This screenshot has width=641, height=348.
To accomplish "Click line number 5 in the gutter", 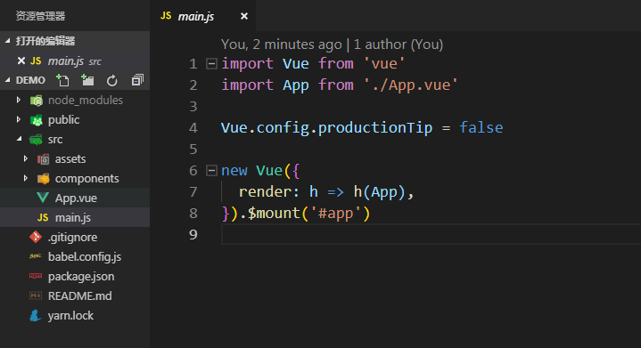I will (193, 149).
